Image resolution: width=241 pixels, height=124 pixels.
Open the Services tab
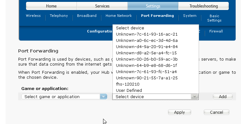(102, 6)
